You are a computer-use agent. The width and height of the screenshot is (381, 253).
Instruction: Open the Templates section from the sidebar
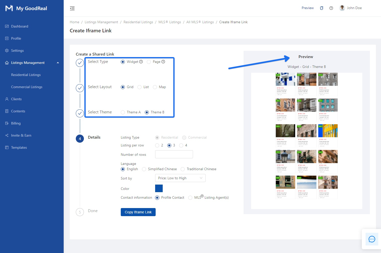[x=19, y=147]
